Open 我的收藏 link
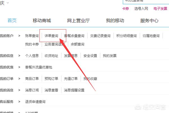 [x=90, y=79]
